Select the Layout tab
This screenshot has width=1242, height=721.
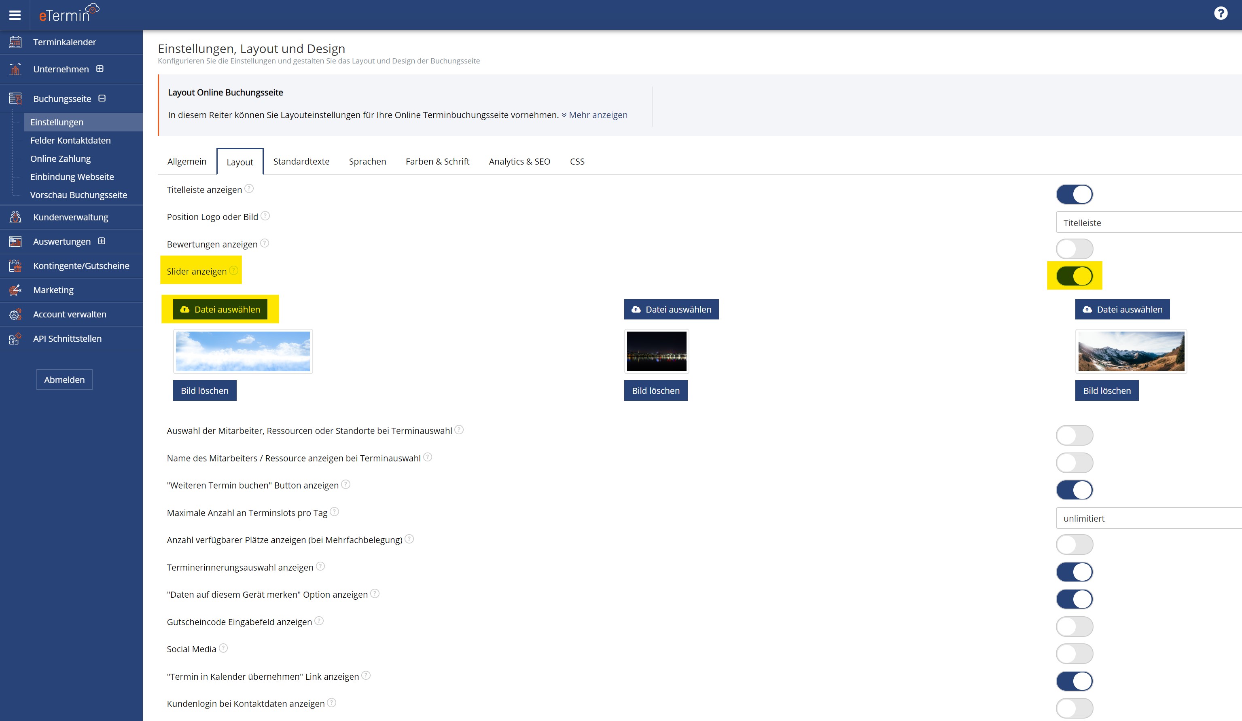pos(240,161)
